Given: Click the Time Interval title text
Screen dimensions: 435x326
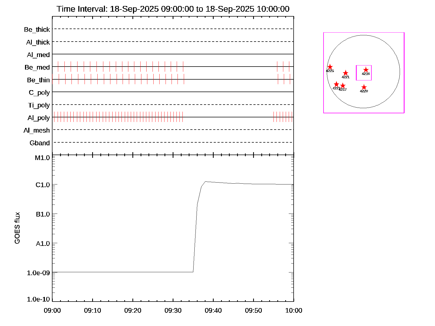Looking at the screenshot, I should point(173,9).
